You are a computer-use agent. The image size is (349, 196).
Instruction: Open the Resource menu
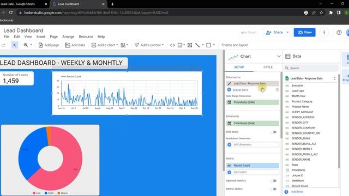pos(86,36)
